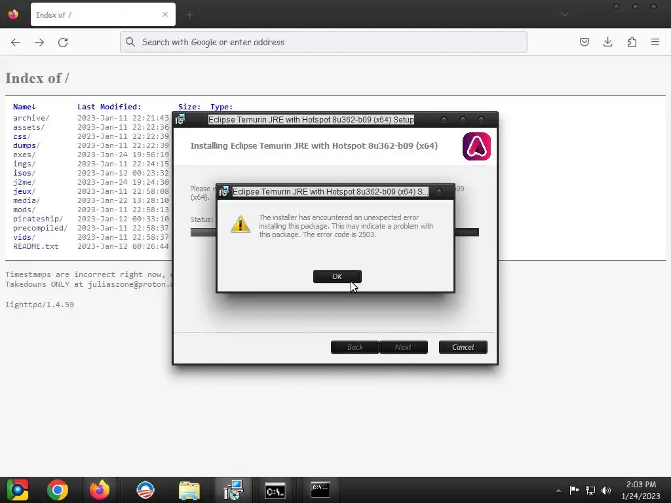Open the mods/ directory link

(x=24, y=210)
